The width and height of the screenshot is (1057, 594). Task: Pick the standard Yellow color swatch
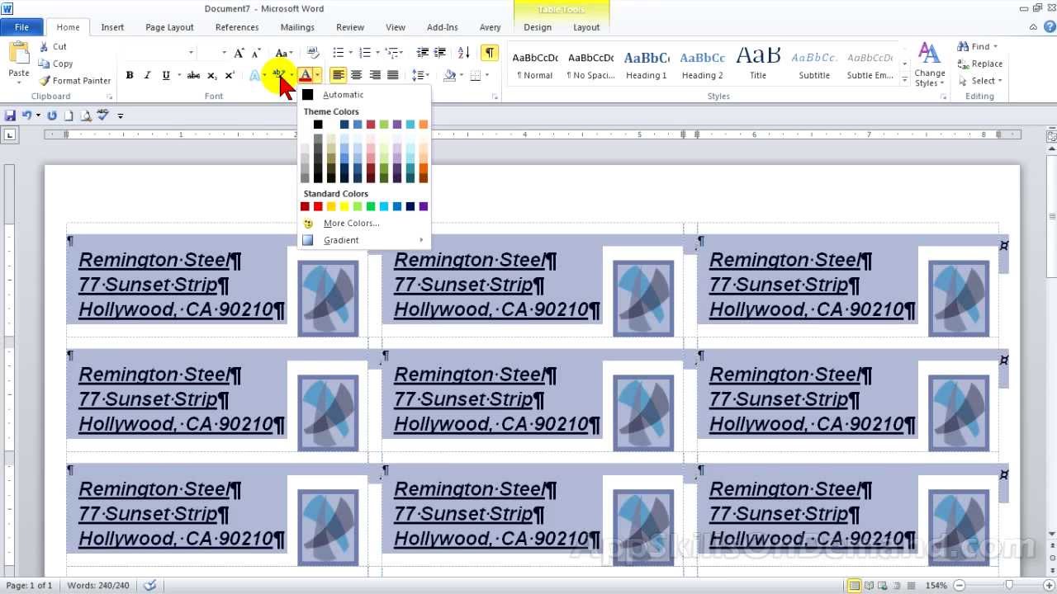(x=344, y=206)
